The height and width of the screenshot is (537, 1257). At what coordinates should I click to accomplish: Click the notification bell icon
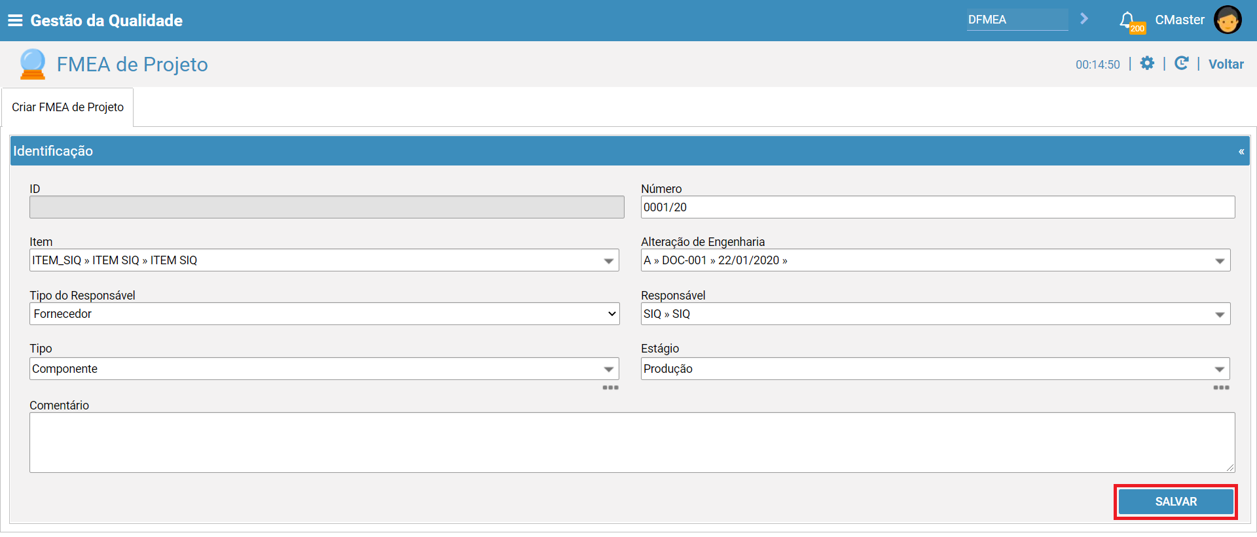click(x=1127, y=20)
